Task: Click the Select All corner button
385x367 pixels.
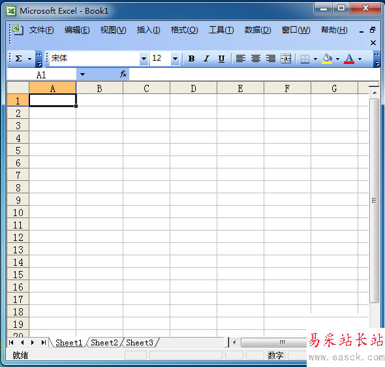Action: pos(18,88)
